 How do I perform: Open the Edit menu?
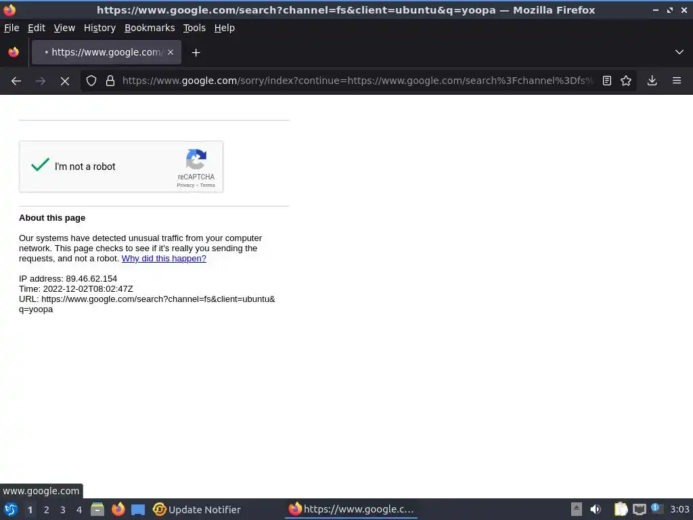click(x=37, y=28)
